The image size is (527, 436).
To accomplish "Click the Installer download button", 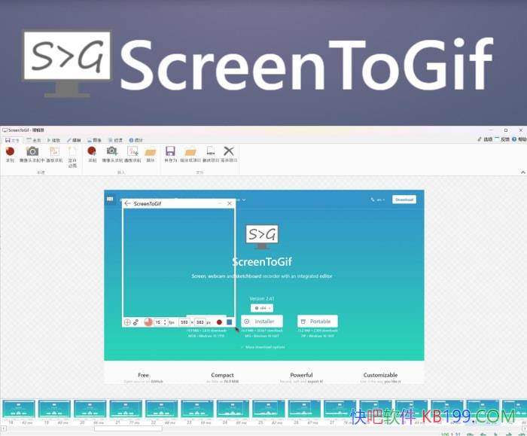I will click(260, 322).
